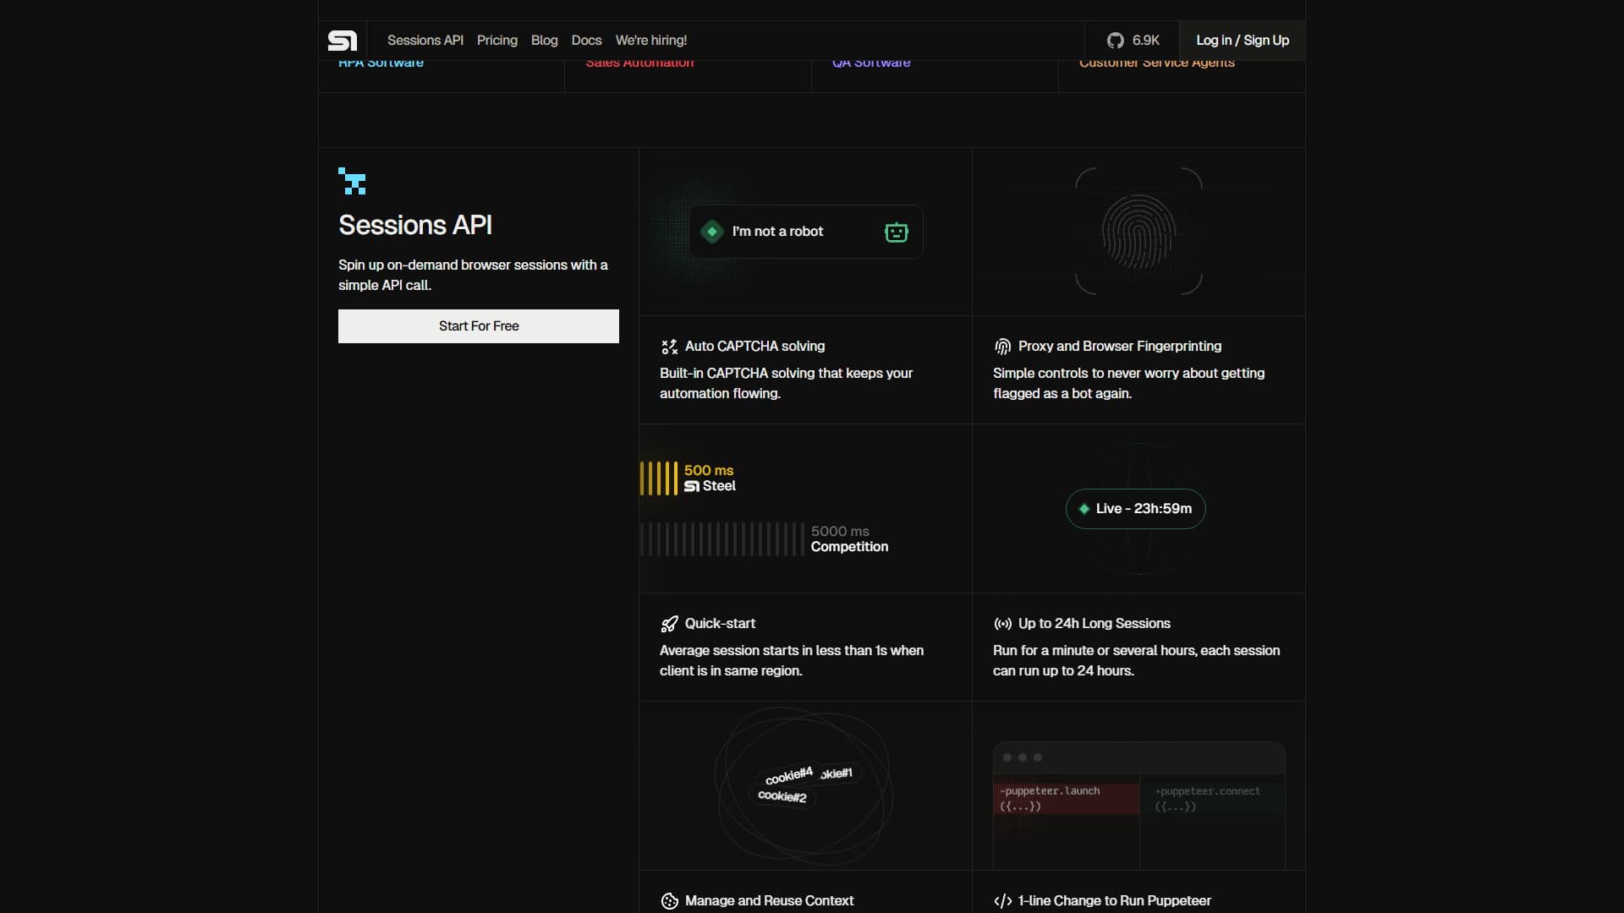1624x913 pixels.
Task: Click the Spin up on-demand browser sessions text
Action: pyautogui.click(x=474, y=276)
